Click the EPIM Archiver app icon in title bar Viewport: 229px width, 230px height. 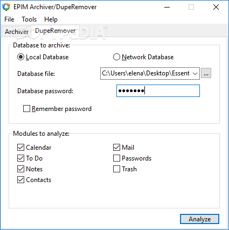[x=6, y=7]
